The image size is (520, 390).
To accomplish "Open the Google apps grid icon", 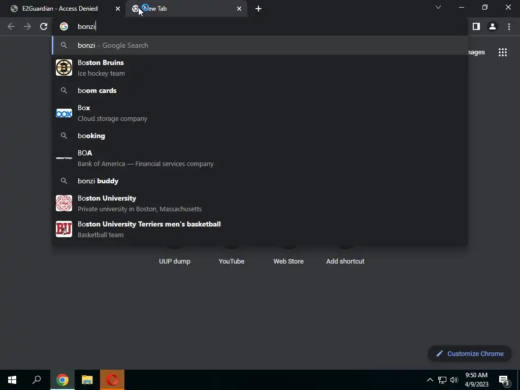I will click(503, 52).
